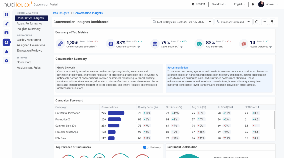Open the Last 30 Days date range dropdown
284x158 pixels.
click(x=182, y=22)
